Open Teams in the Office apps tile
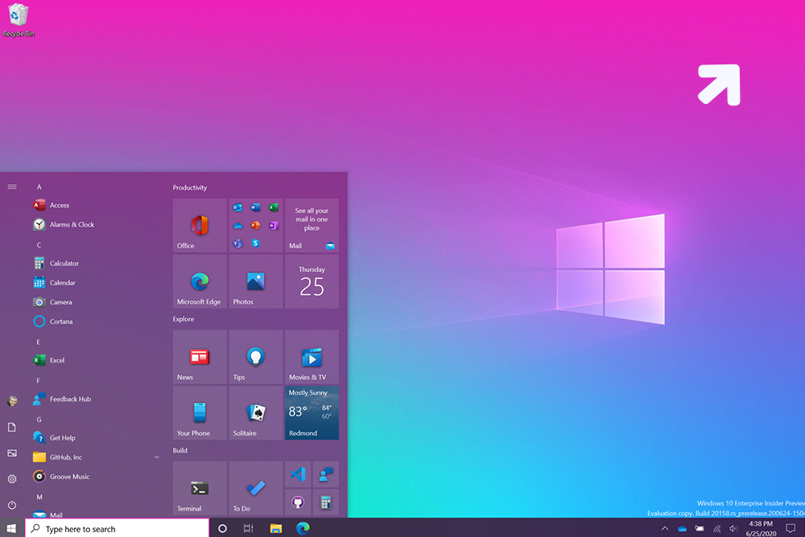This screenshot has height=537, width=805. [x=237, y=243]
